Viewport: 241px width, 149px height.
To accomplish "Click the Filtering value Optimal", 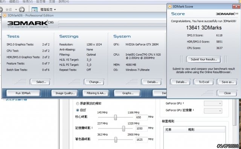I will (91, 55).
